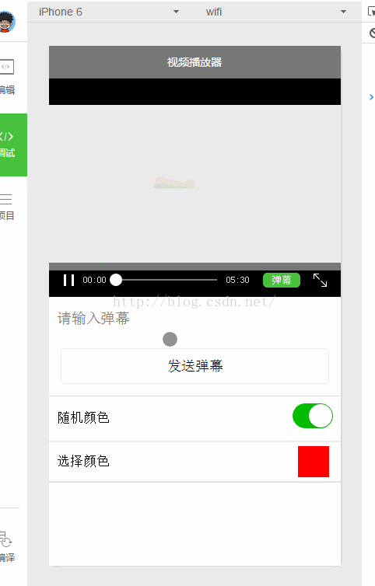The width and height of the screenshot is (375, 586).
Task: Click the fullscreen expand arrows icon
Action: tap(320, 280)
